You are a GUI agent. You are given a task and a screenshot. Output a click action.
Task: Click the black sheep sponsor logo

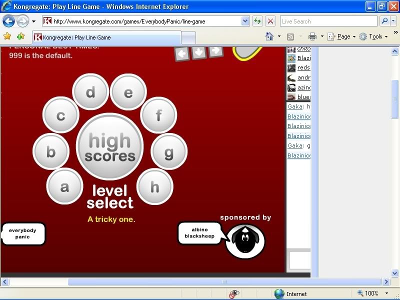coord(245,241)
